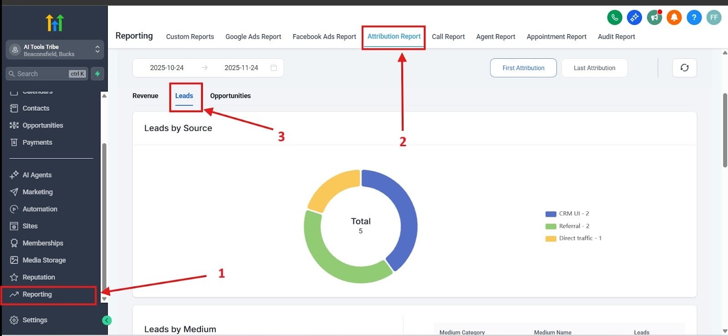Open the Facebook Ads Report tab
The width and height of the screenshot is (728, 336).
point(324,36)
